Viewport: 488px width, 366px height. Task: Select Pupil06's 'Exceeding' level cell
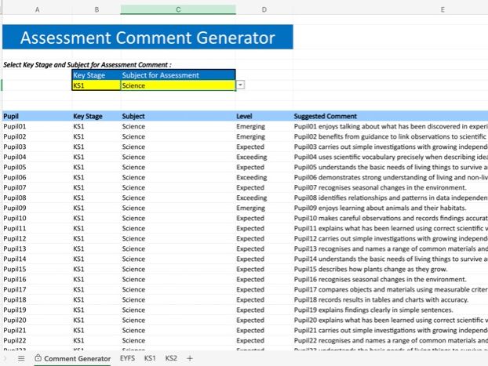click(x=264, y=177)
